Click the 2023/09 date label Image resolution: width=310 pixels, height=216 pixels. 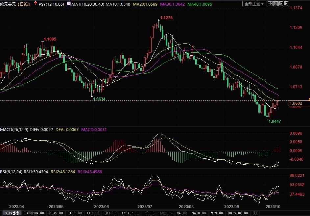[x=231, y=207]
